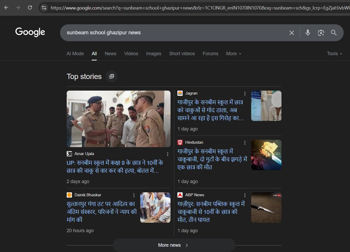Click the ABP News source favicon
This screenshot has width=350, height=252.
pos(180,195)
